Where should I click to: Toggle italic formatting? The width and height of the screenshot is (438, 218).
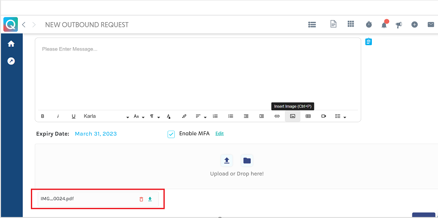58,116
